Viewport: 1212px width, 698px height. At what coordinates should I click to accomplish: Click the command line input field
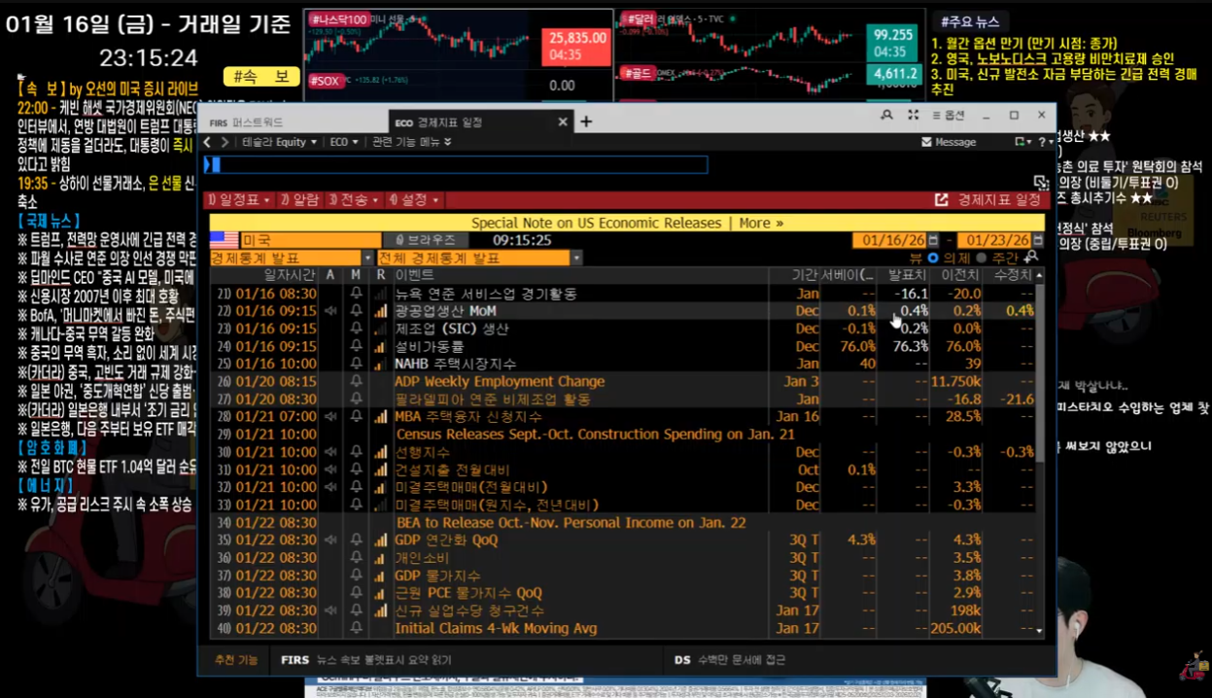(x=456, y=165)
